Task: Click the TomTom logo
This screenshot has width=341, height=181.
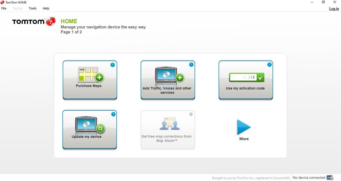Action: [34, 22]
